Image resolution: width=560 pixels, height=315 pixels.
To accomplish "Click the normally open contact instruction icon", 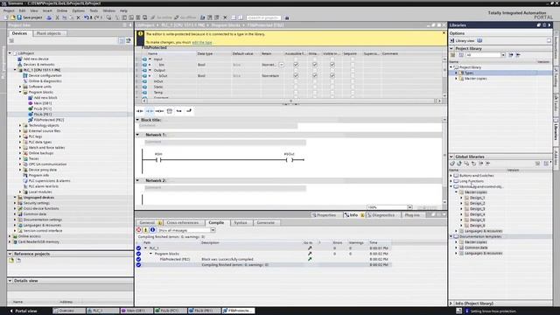I will [140, 111].
